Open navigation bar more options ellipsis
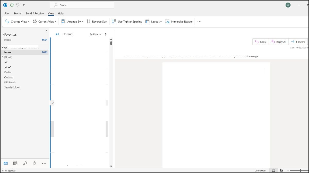Image resolution: width=309 pixels, height=173 pixels. pyautogui.click(x=44, y=163)
